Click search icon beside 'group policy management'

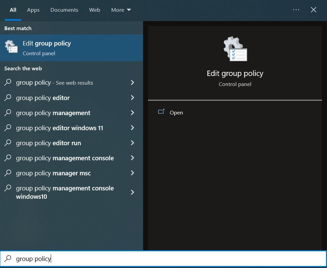pyautogui.click(x=8, y=112)
